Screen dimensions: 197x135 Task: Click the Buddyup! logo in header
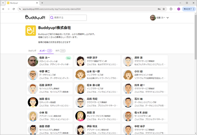35,17
